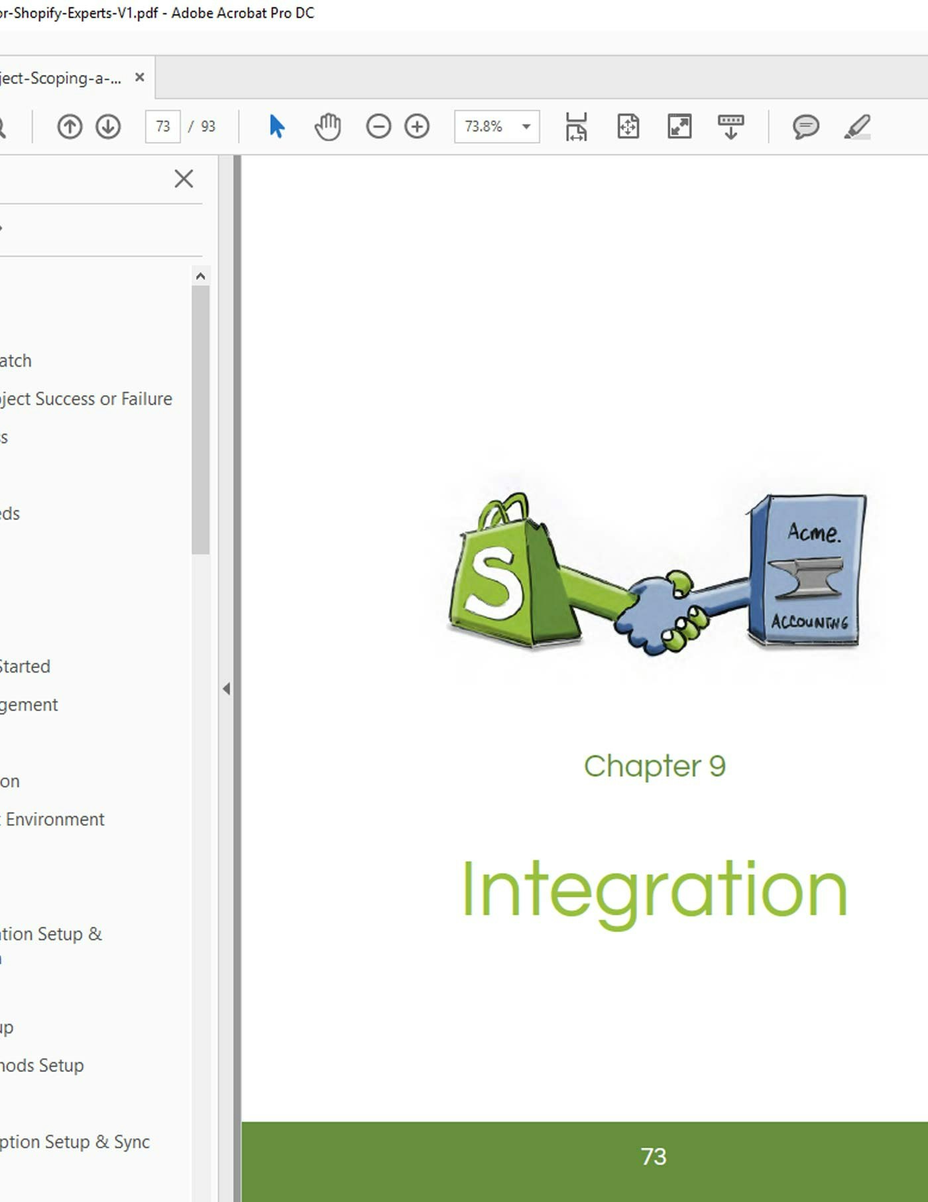The height and width of the screenshot is (1202, 928).
Task: Close the bookmarks navigation panel
Action: coord(184,178)
